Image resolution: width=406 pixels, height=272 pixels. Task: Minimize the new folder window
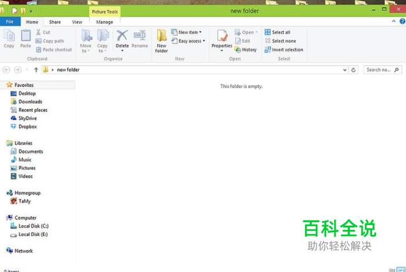tap(373, 10)
